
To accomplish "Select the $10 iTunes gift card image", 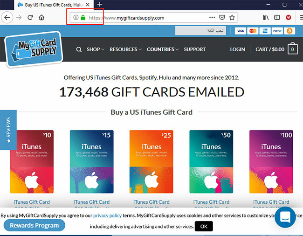I will (32, 161).
